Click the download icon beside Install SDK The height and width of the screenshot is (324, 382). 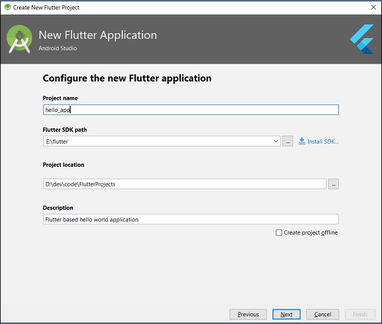302,141
